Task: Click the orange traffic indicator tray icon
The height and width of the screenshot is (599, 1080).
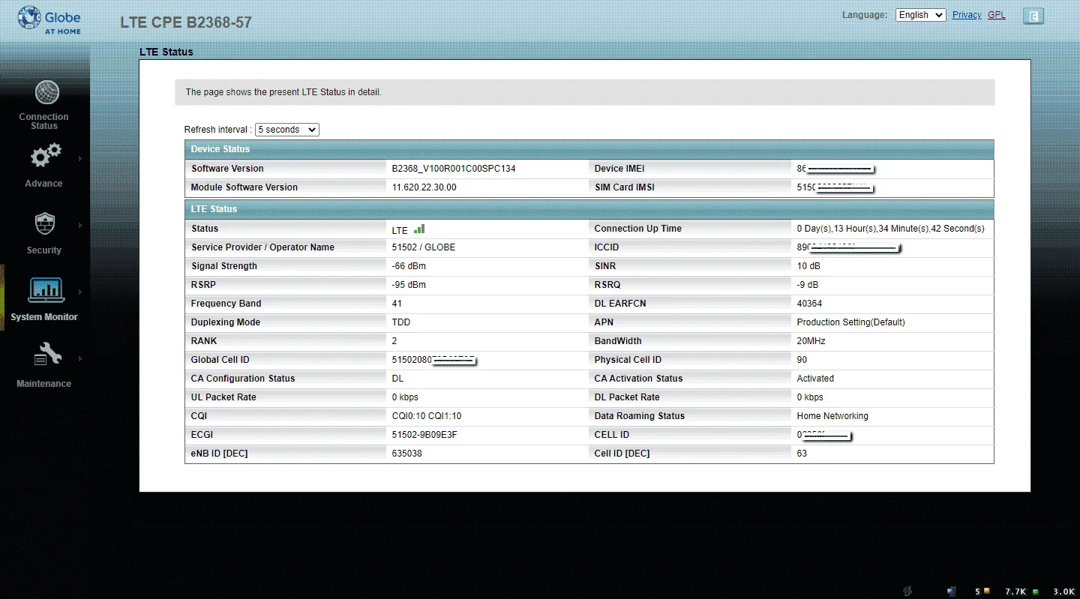Action: (987, 591)
